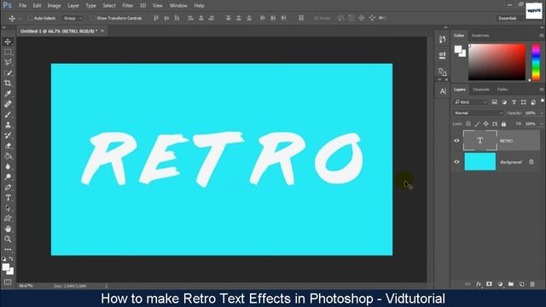546x307 pixels.
Task: Open the Fill value dropdown
Action: pyautogui.click(x=541, y=124)
